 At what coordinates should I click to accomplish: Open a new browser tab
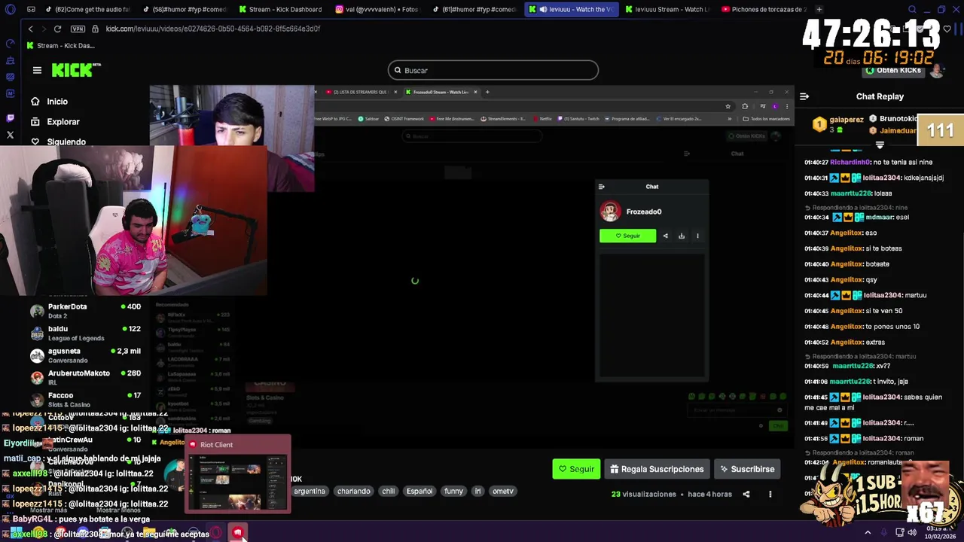click(x=819, y=9)
